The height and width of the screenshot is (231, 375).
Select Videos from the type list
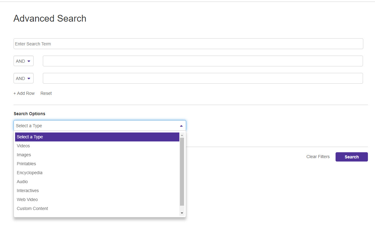(23, 146)
